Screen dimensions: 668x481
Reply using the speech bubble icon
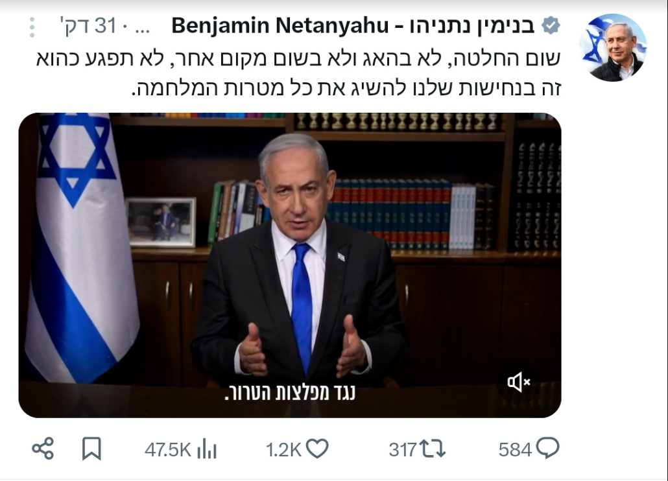coord(548,448)
